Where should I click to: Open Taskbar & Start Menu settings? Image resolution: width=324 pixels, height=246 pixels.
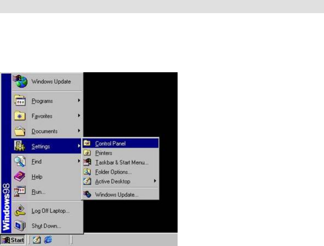pyautogui.click(x=122, y=163)
